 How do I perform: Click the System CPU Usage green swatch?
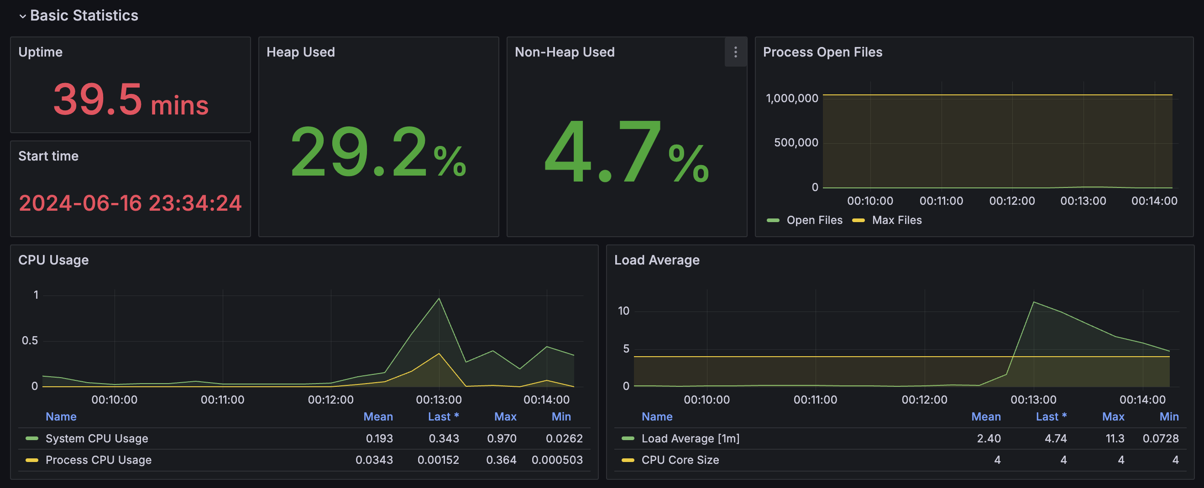pos(32,438)
